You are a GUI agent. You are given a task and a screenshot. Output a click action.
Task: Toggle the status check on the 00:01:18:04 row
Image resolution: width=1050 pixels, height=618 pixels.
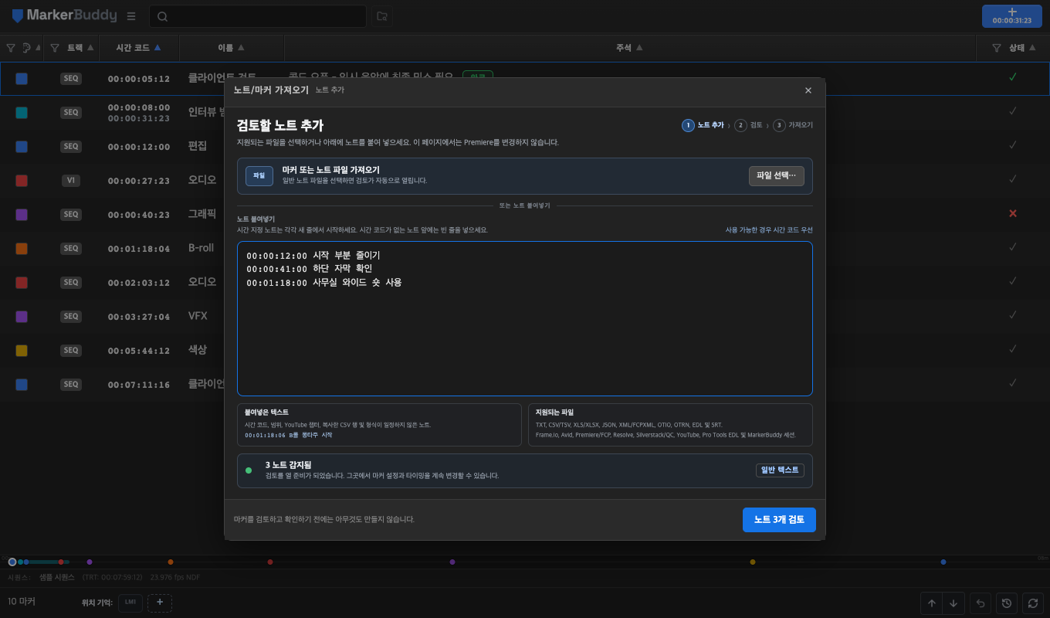pyautogui.click(x=1013, y=247)
